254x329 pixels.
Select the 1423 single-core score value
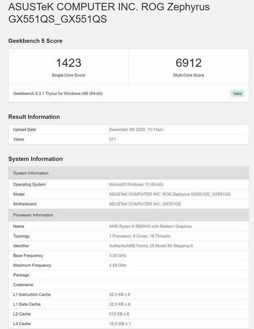69,63
